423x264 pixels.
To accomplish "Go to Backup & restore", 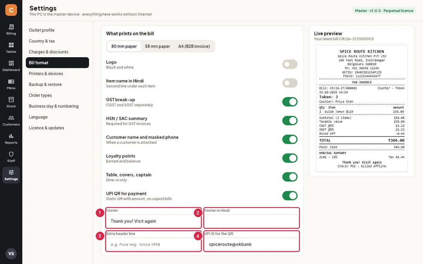I will click(57, 84).
